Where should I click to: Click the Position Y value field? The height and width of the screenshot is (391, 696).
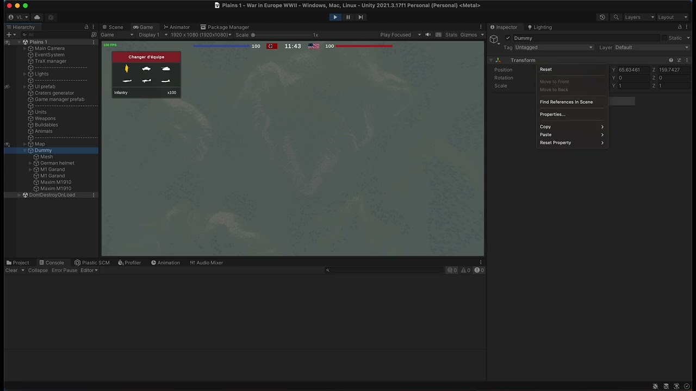[631, 70]
